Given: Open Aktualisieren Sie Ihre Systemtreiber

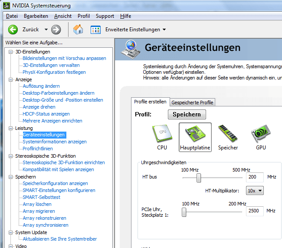Looking at the screenshot, I should tap(60, 239).
